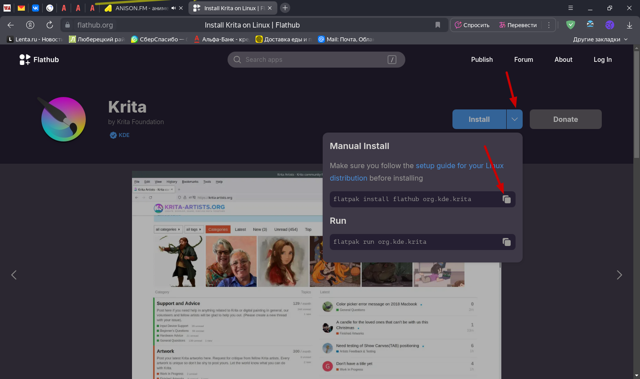640x379 pixels.
Task: Open the pinned WA tab
Action: click(x=7, y=8)
